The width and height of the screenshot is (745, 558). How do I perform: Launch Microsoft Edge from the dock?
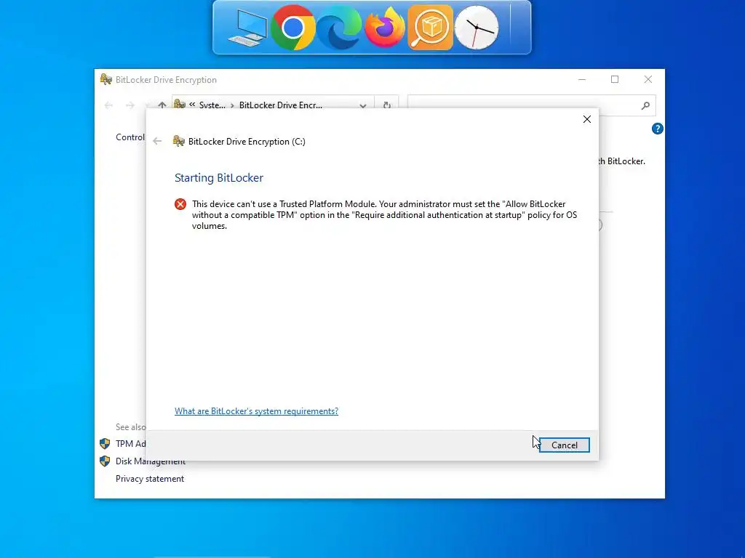click(x=339, y=28)
